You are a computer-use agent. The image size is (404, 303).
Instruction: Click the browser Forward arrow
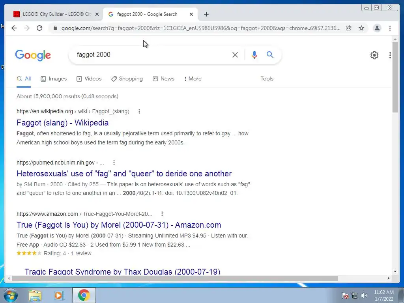tap(27, 28)
